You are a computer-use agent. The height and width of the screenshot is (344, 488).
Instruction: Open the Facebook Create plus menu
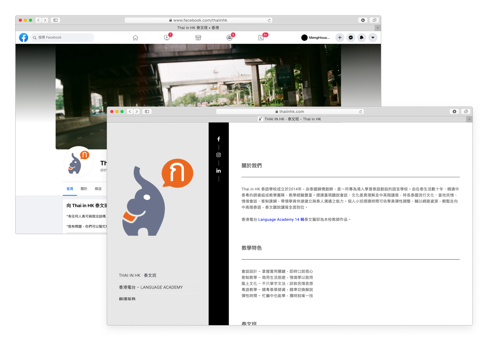tap(340, 37)
